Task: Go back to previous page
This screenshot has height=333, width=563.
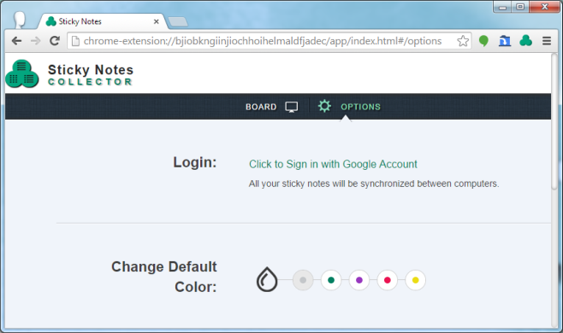Action: click(x=16, y=41)
